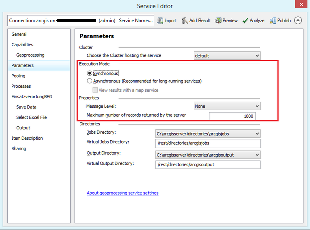Click the Import toolbar icon
The image size is (310, 230).
pyautogui.click(x=160, y=21)
